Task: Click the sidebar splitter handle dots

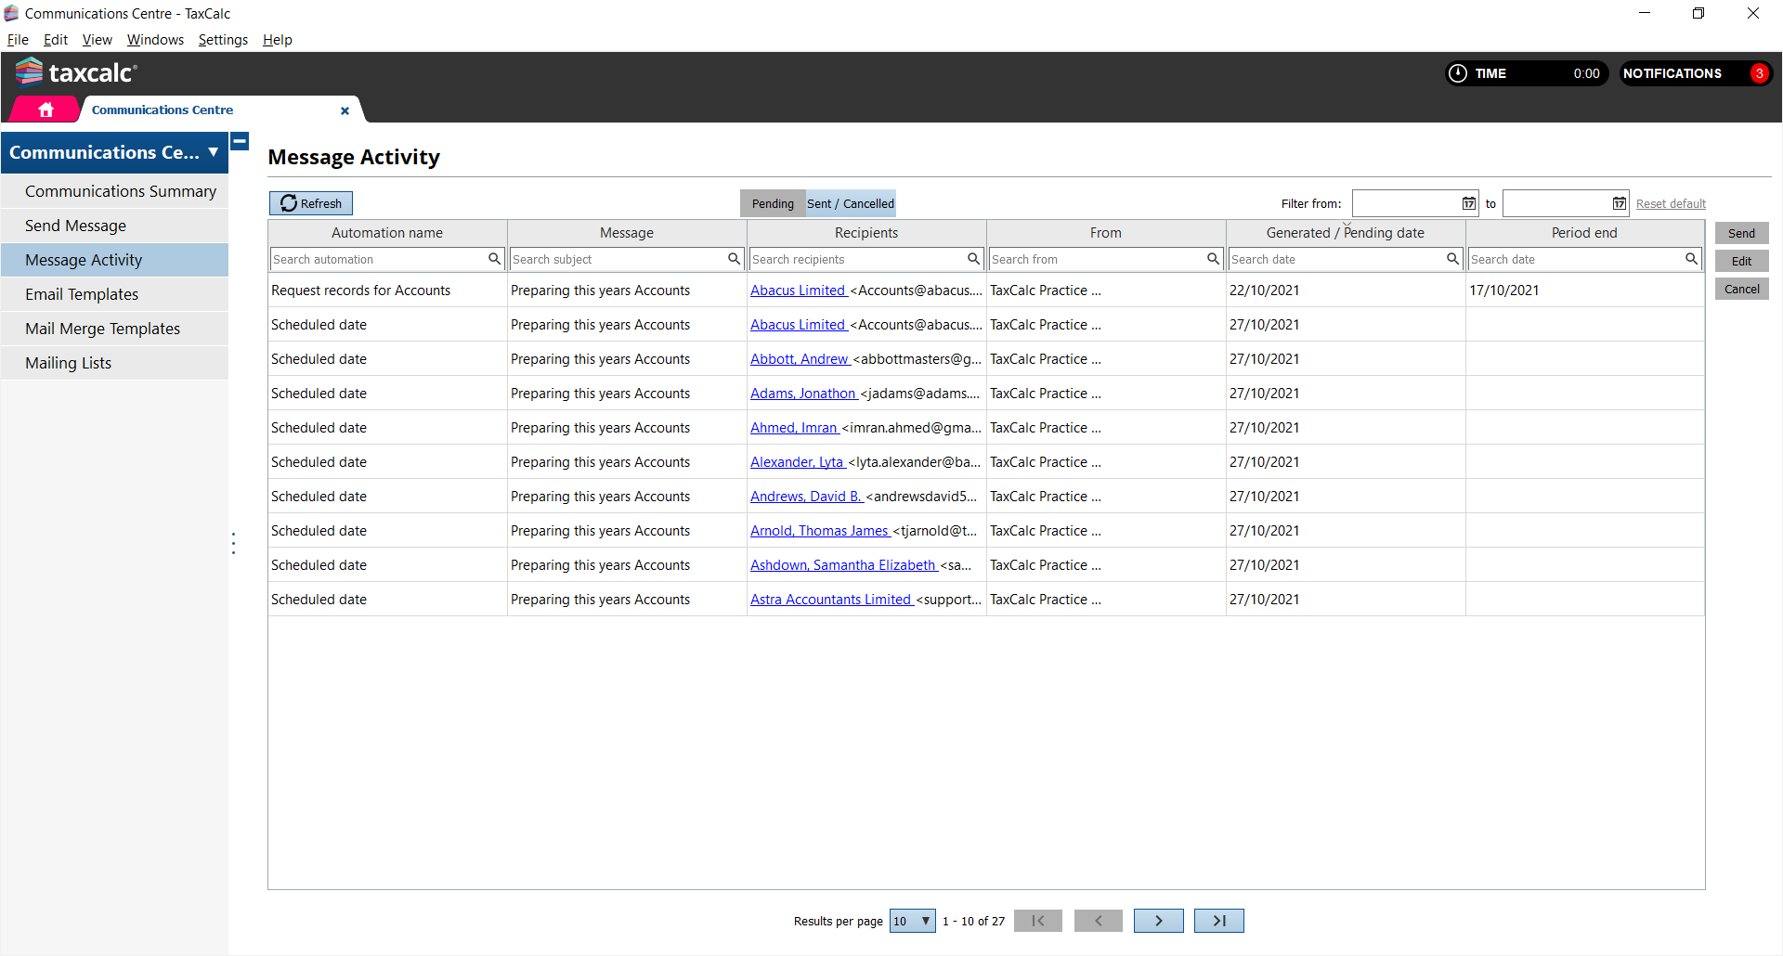Action: coord(233,543)
